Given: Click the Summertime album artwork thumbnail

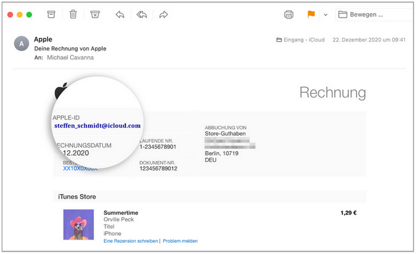Looking at the screenshot, I should (78, 224).
